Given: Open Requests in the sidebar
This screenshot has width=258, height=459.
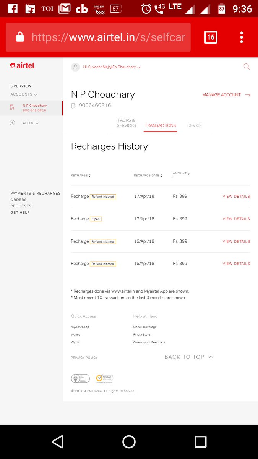Looking at the screenshot, I should pos(21,206).
